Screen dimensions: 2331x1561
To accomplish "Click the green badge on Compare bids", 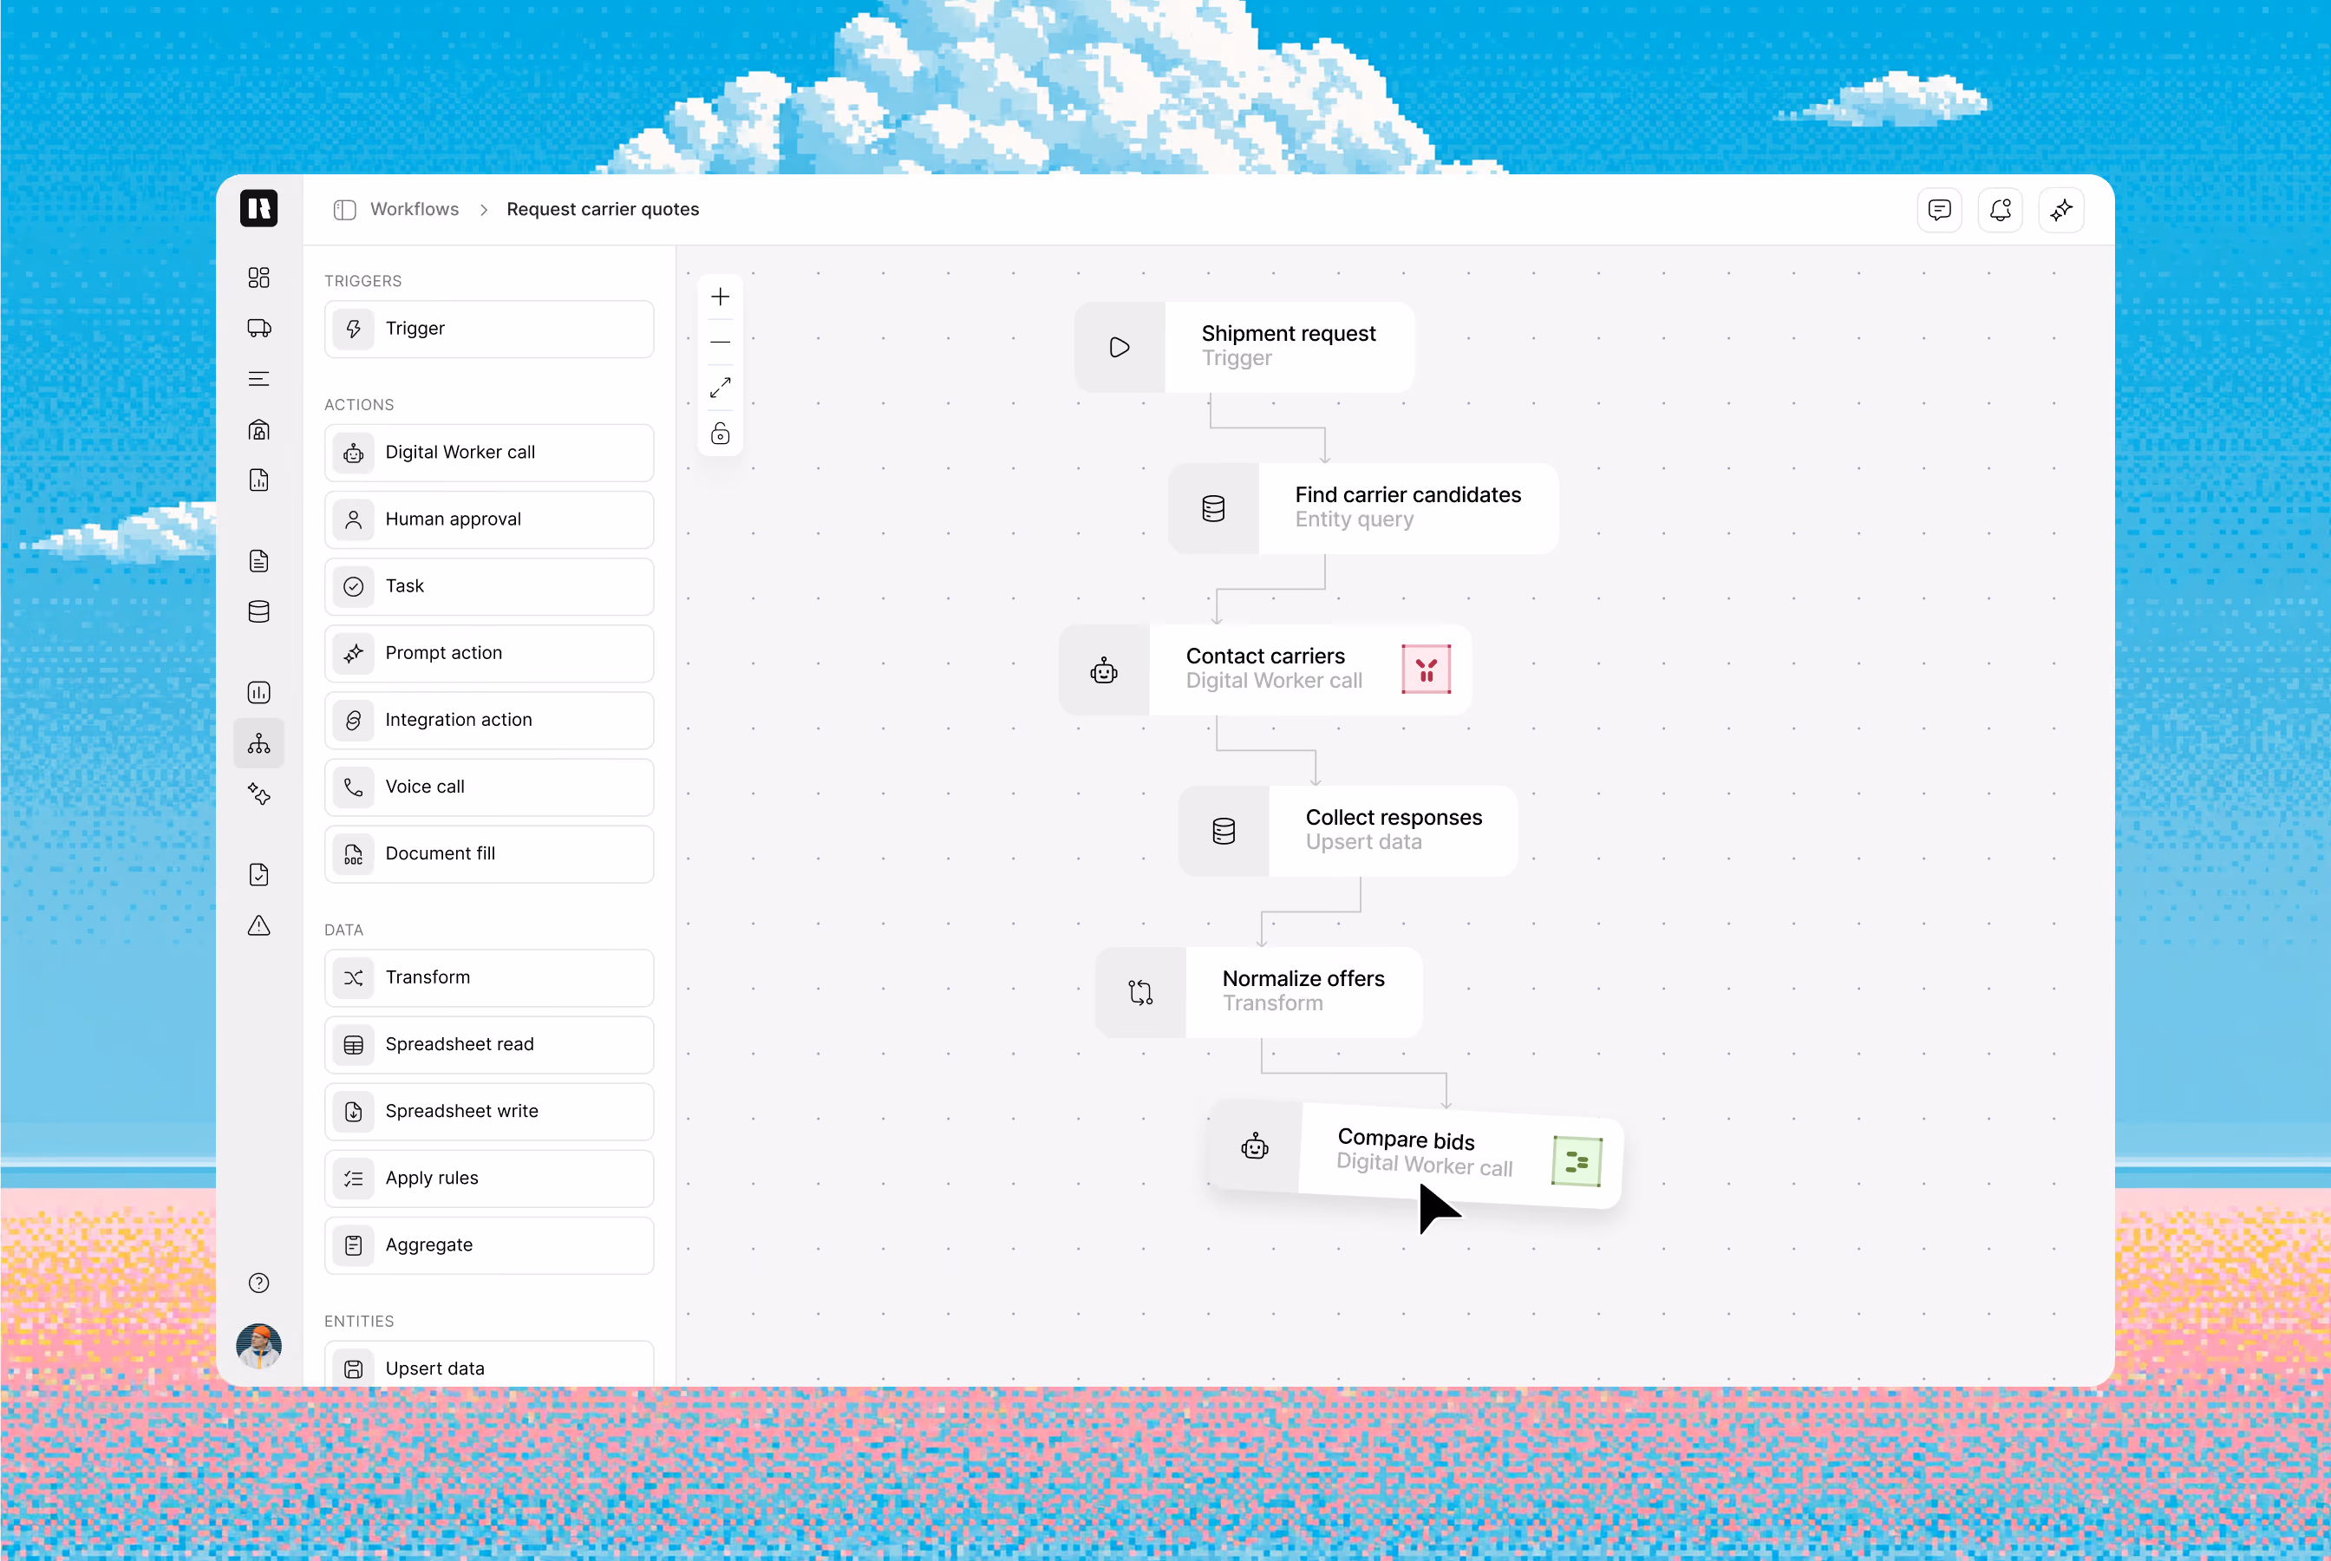I will pyautogui.click(x=1577, y=1161).
